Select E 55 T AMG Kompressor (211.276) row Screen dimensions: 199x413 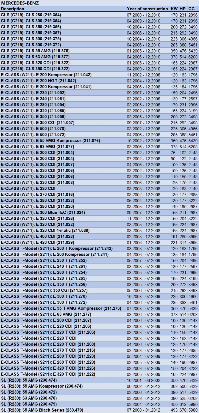coord(99,308)
